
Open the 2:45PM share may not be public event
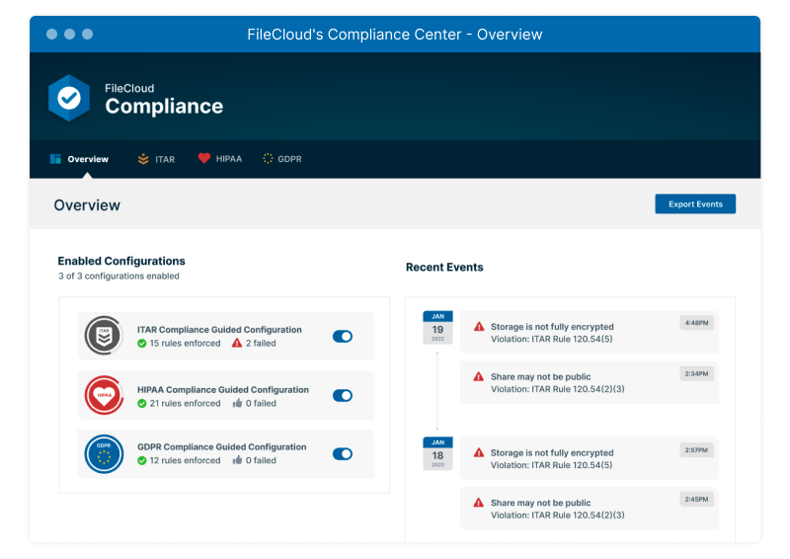(590, 509)
